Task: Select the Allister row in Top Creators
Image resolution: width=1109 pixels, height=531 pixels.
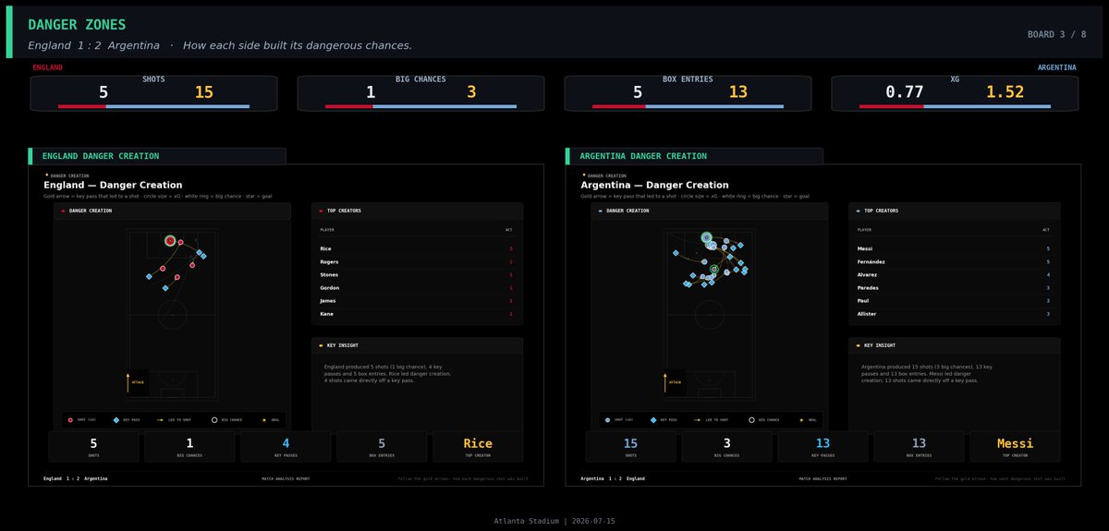Action: pos(954,314)
